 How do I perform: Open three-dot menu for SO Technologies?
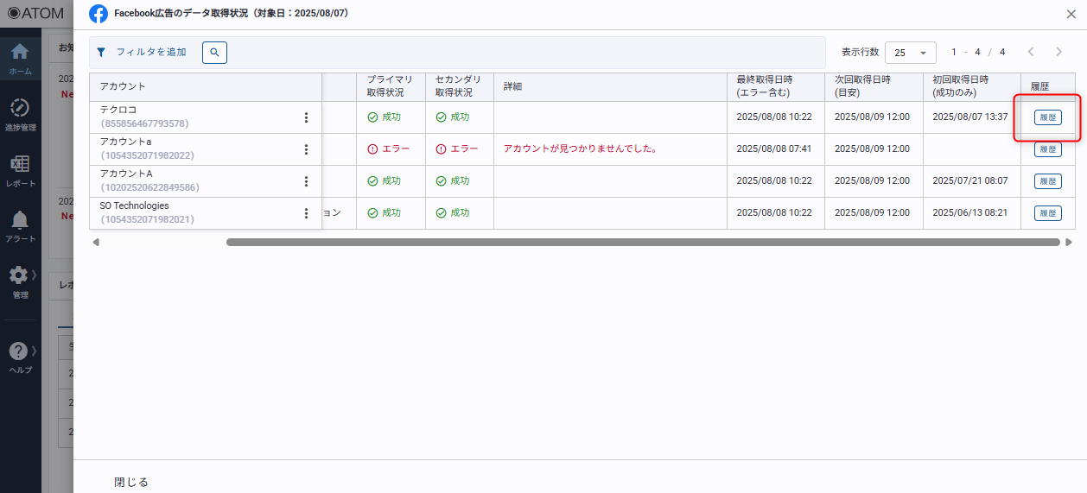[306, 213]
